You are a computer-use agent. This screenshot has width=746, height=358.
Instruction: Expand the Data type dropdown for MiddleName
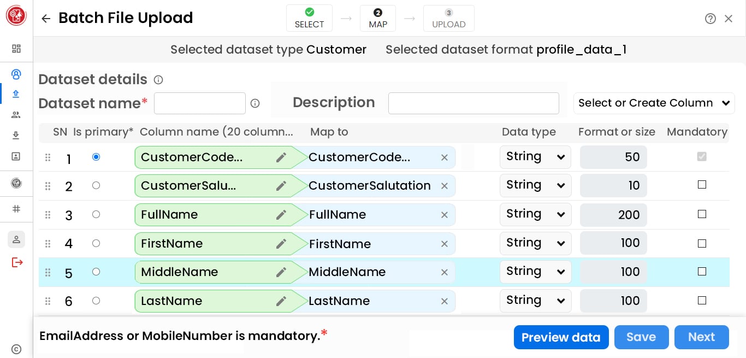535,272
